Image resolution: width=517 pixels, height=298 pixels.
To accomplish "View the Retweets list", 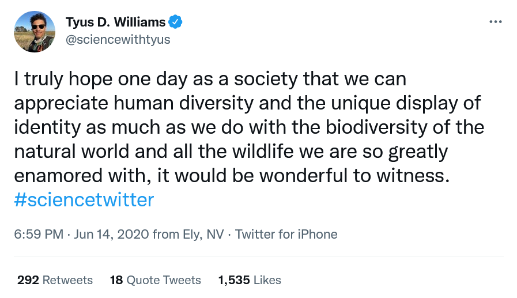I will click(68, 280).
